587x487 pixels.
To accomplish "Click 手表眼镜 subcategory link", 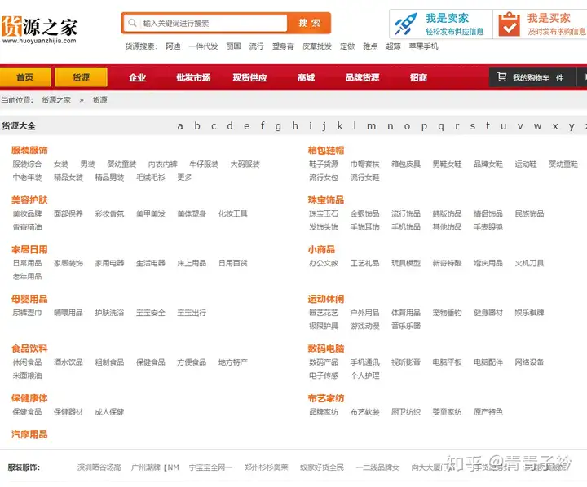I will pos(488,227).
